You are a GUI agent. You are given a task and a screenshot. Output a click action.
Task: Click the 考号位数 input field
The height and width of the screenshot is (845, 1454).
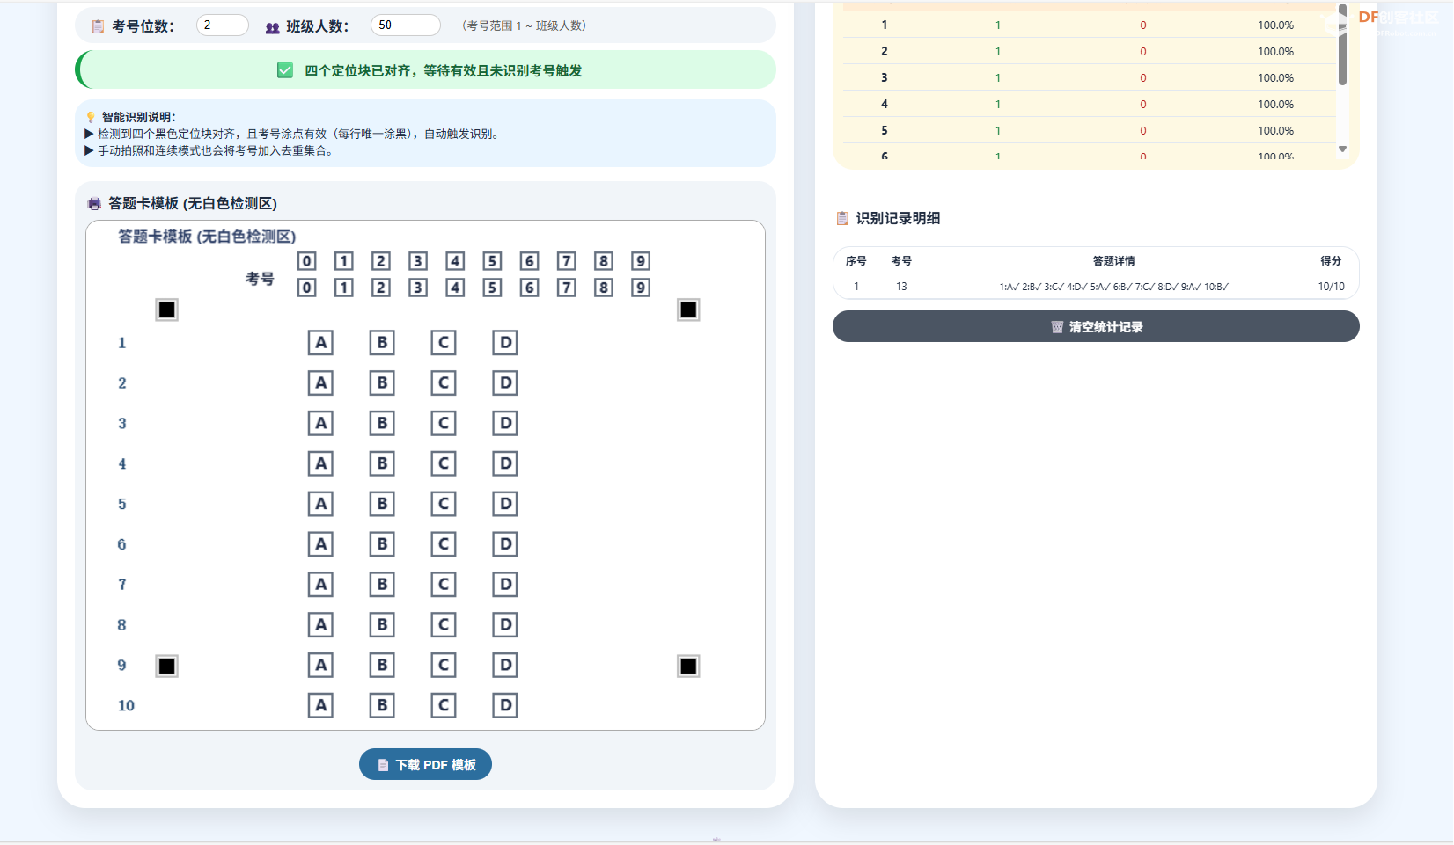coord(222,25)
